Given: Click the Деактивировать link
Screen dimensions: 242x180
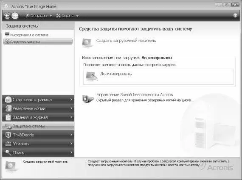Looking at the screenshot, I should pyautogui.click(x=116, y=74).
